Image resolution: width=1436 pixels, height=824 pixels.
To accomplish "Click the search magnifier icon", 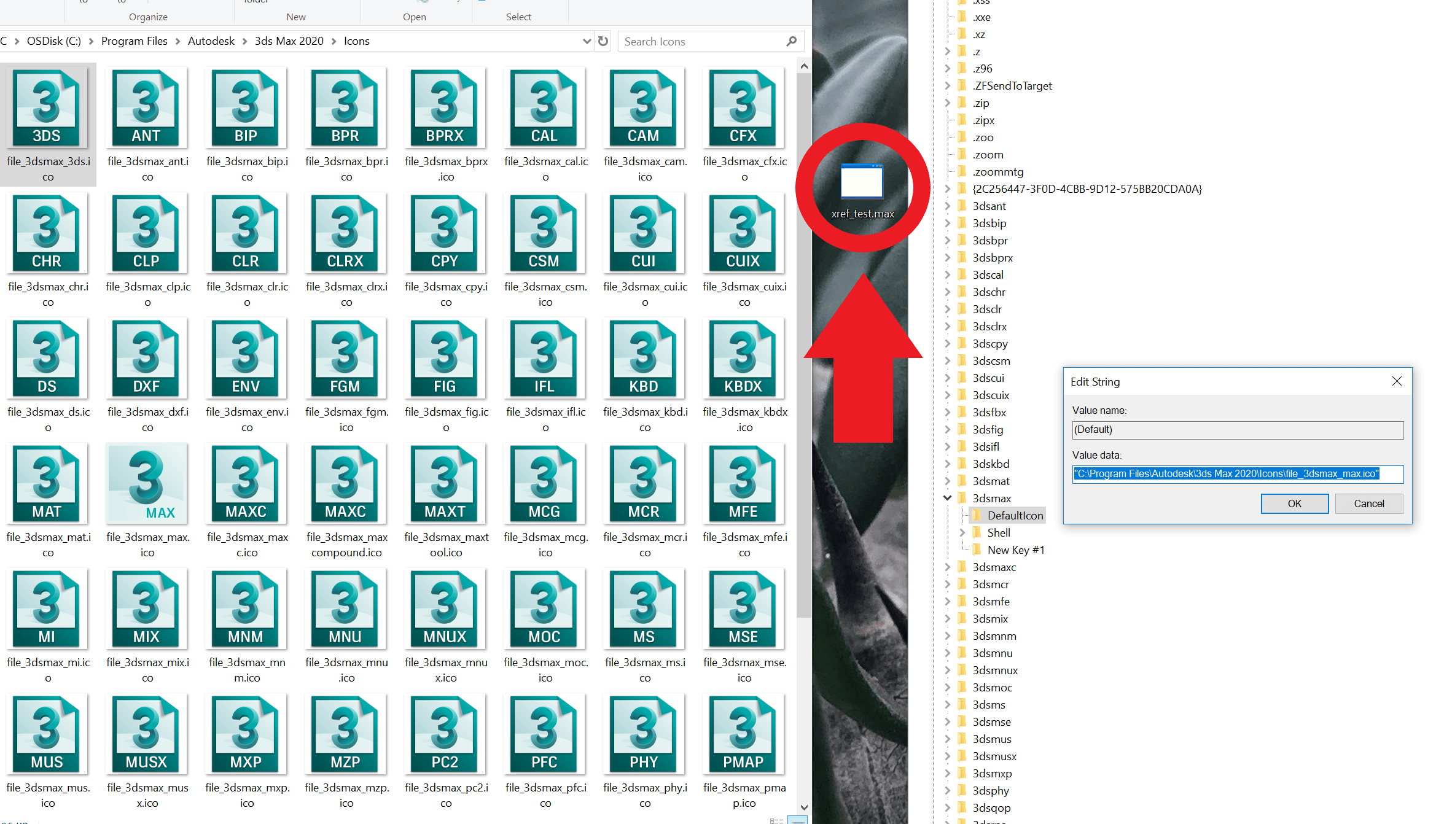I will (x=791, y=41).
